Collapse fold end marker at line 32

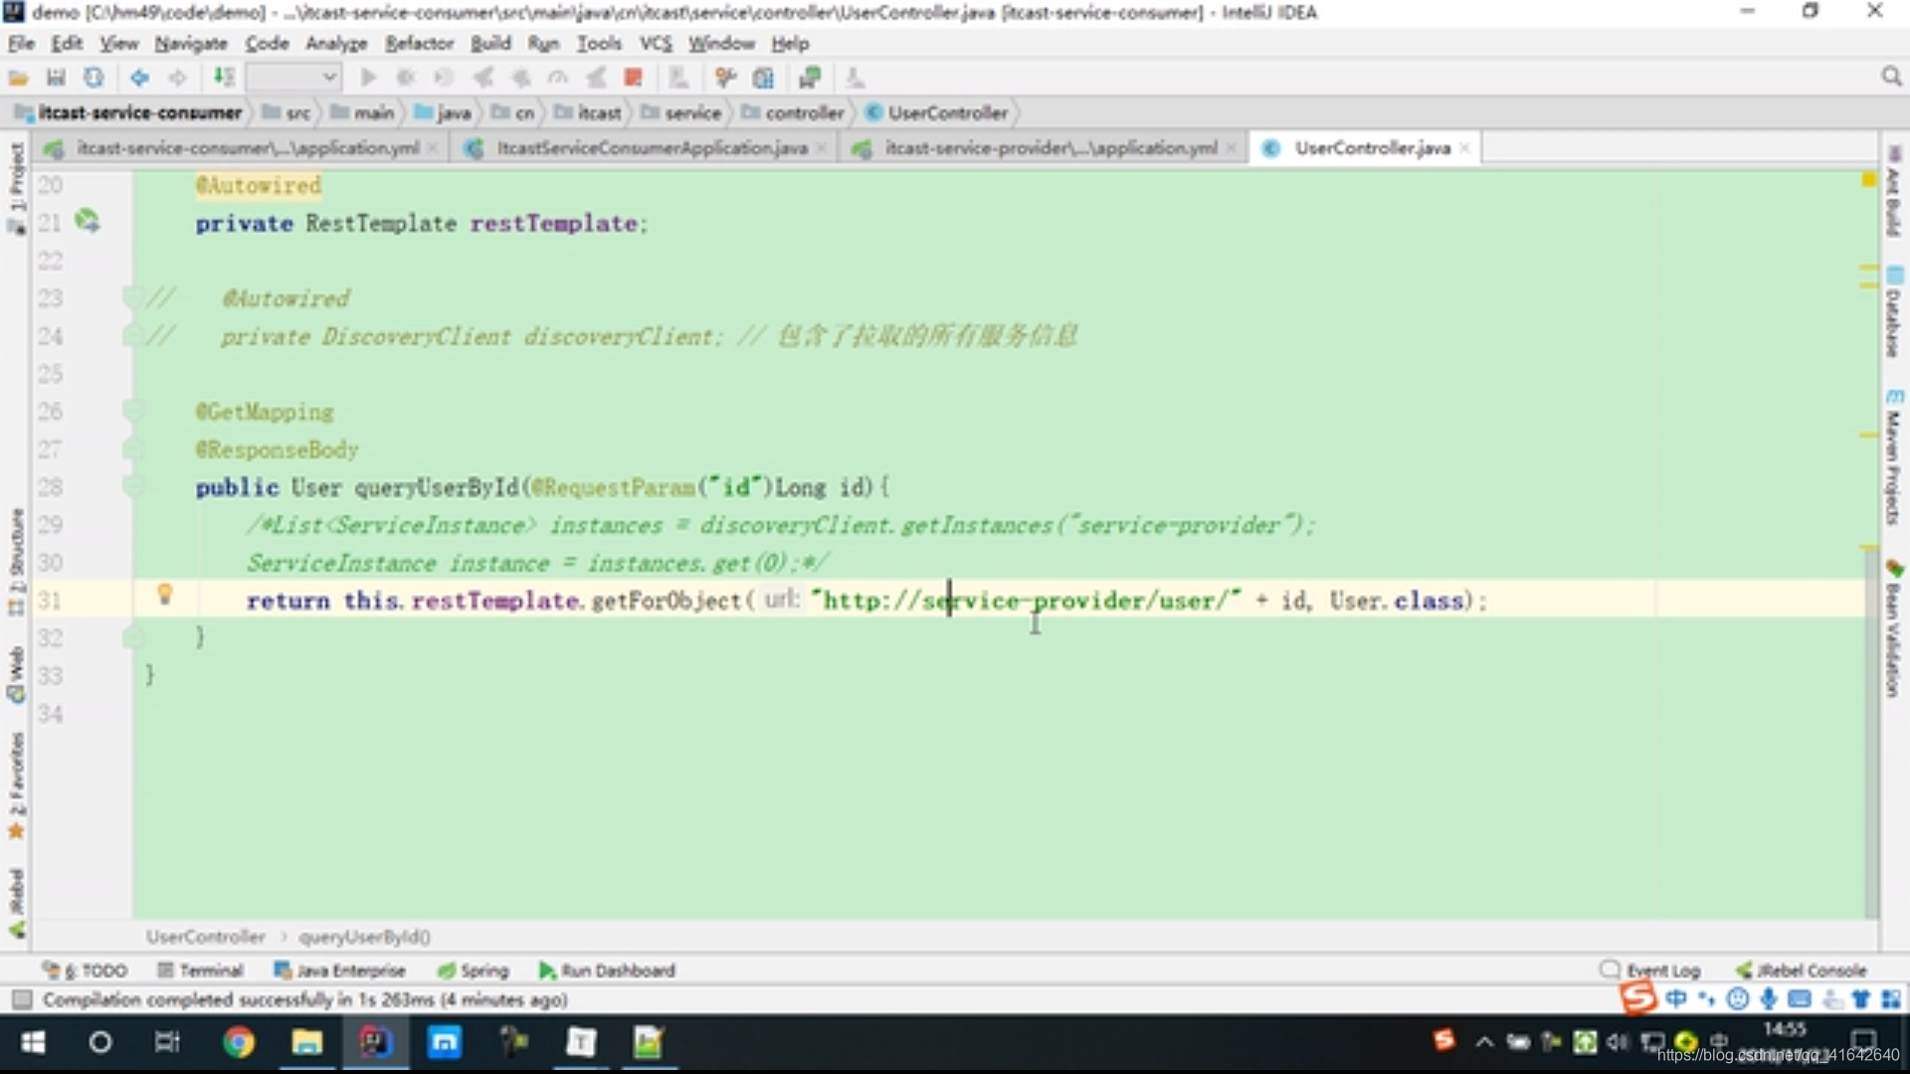pyautogui.click(x=132, y=637)
